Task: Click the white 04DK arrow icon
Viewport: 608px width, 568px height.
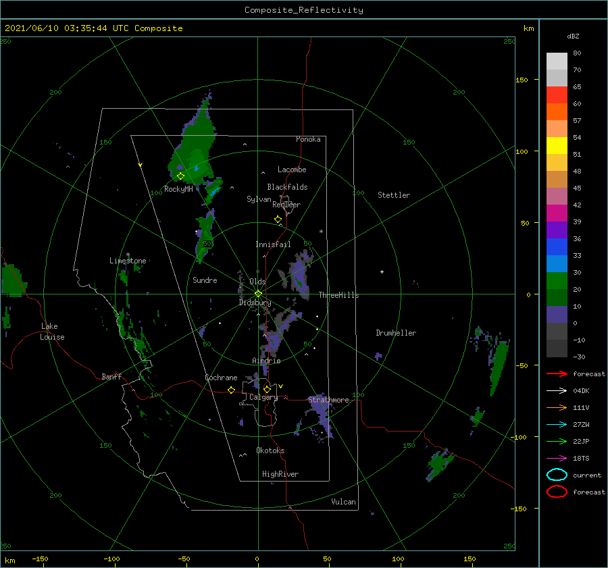Action: tap(557, 390)
